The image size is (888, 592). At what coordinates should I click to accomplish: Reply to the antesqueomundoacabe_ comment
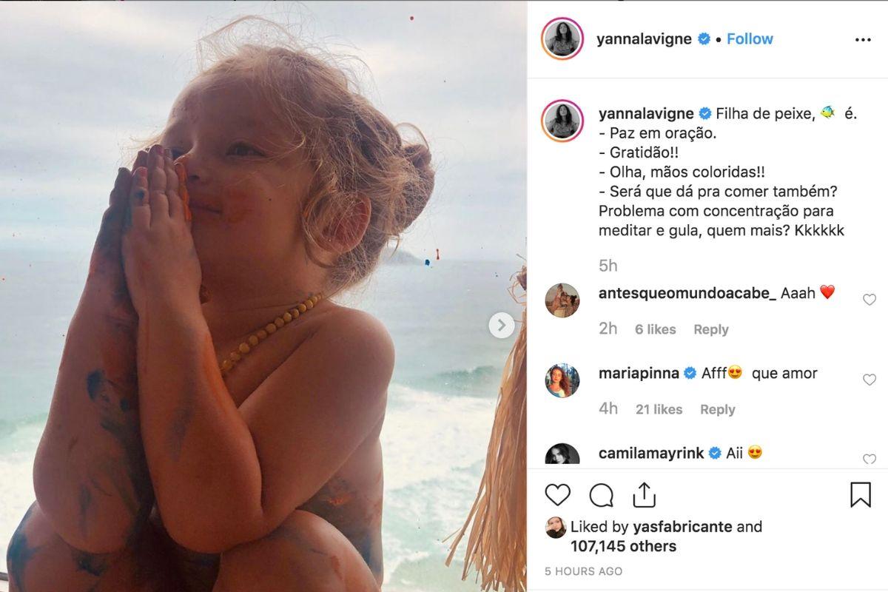coord(710,329)
